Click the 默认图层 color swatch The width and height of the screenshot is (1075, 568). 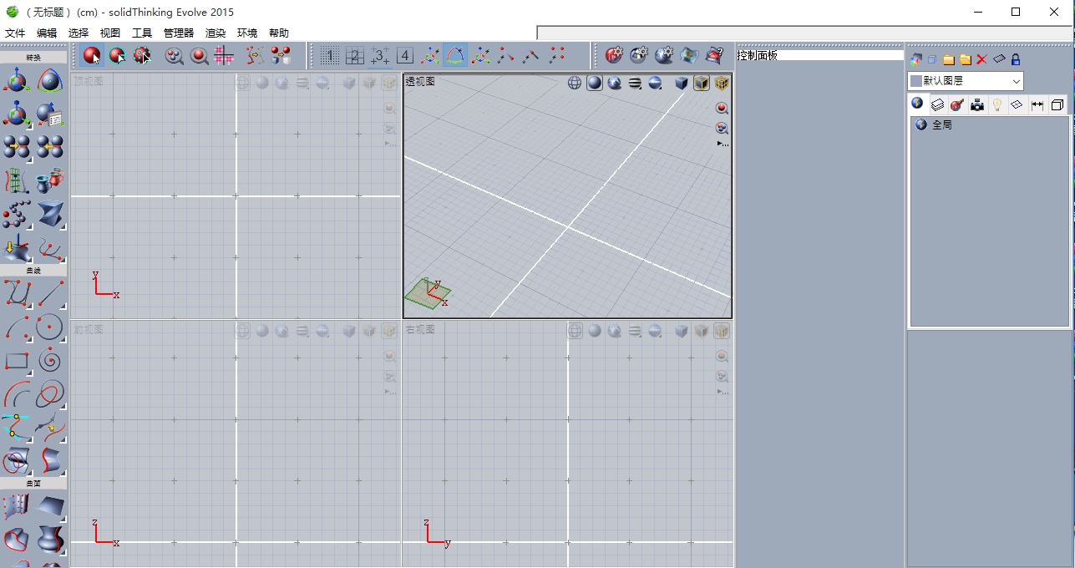[x=916, y=81]
